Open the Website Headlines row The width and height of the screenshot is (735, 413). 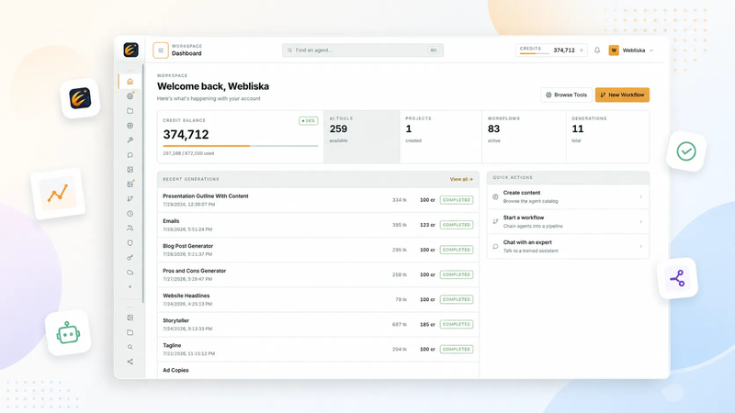[x=318, y=299]
